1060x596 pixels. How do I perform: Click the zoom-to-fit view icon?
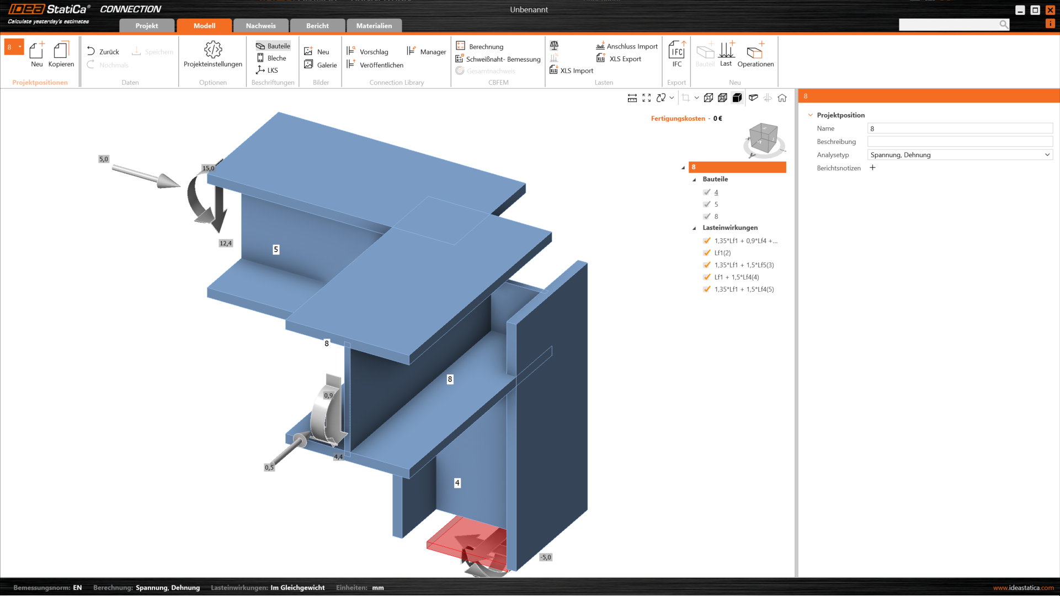point(647,98)
